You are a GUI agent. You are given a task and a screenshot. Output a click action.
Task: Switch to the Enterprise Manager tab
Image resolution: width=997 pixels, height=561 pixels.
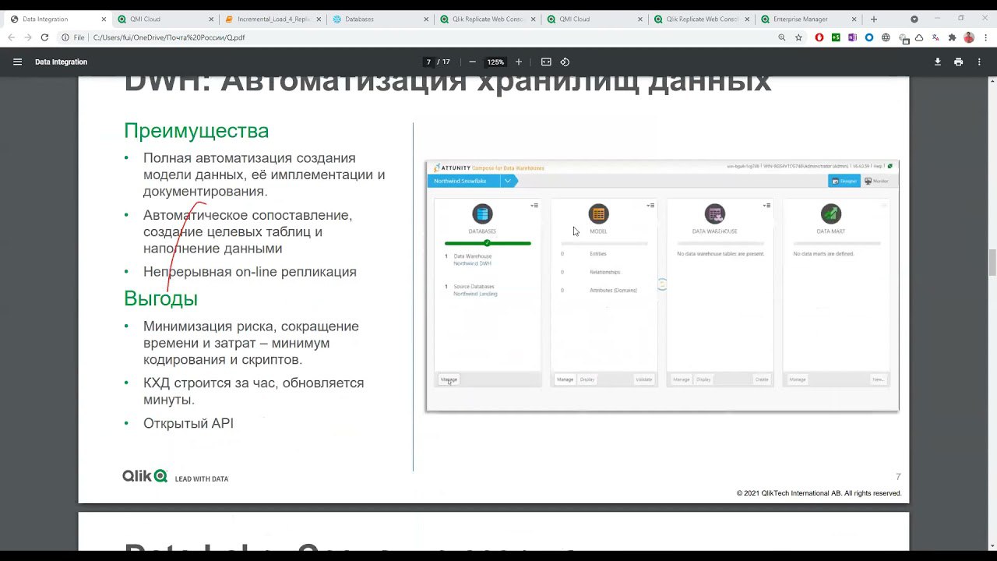(x=808, y=19)
